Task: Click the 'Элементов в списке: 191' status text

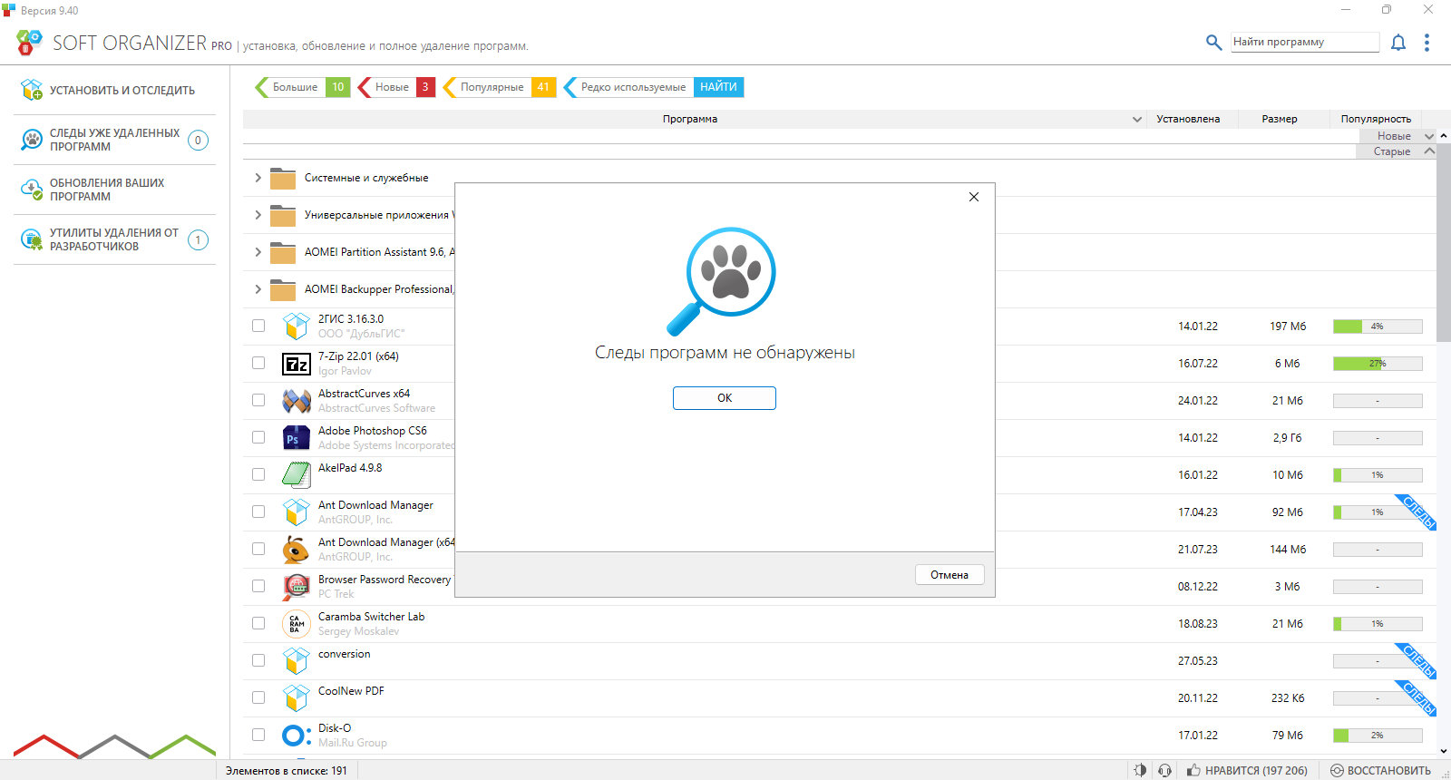Action: 287,770
